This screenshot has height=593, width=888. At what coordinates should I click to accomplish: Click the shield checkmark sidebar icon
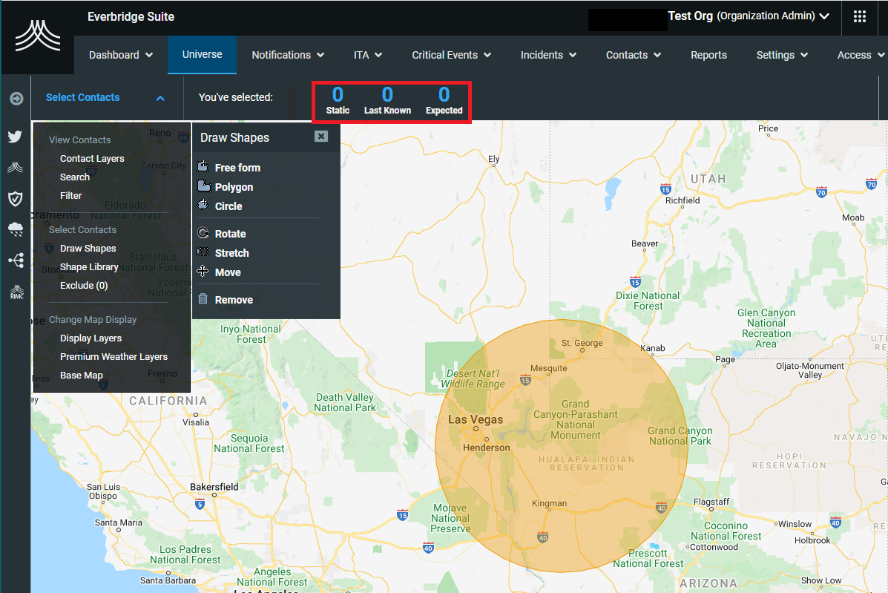point(15,197)
